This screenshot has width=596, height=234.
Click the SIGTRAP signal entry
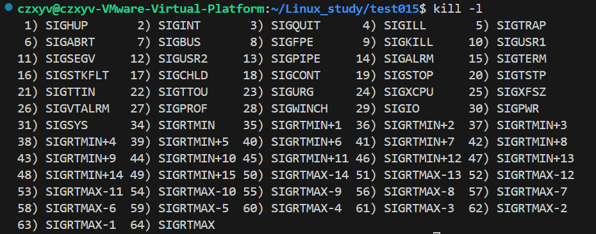tap(522, 26)
